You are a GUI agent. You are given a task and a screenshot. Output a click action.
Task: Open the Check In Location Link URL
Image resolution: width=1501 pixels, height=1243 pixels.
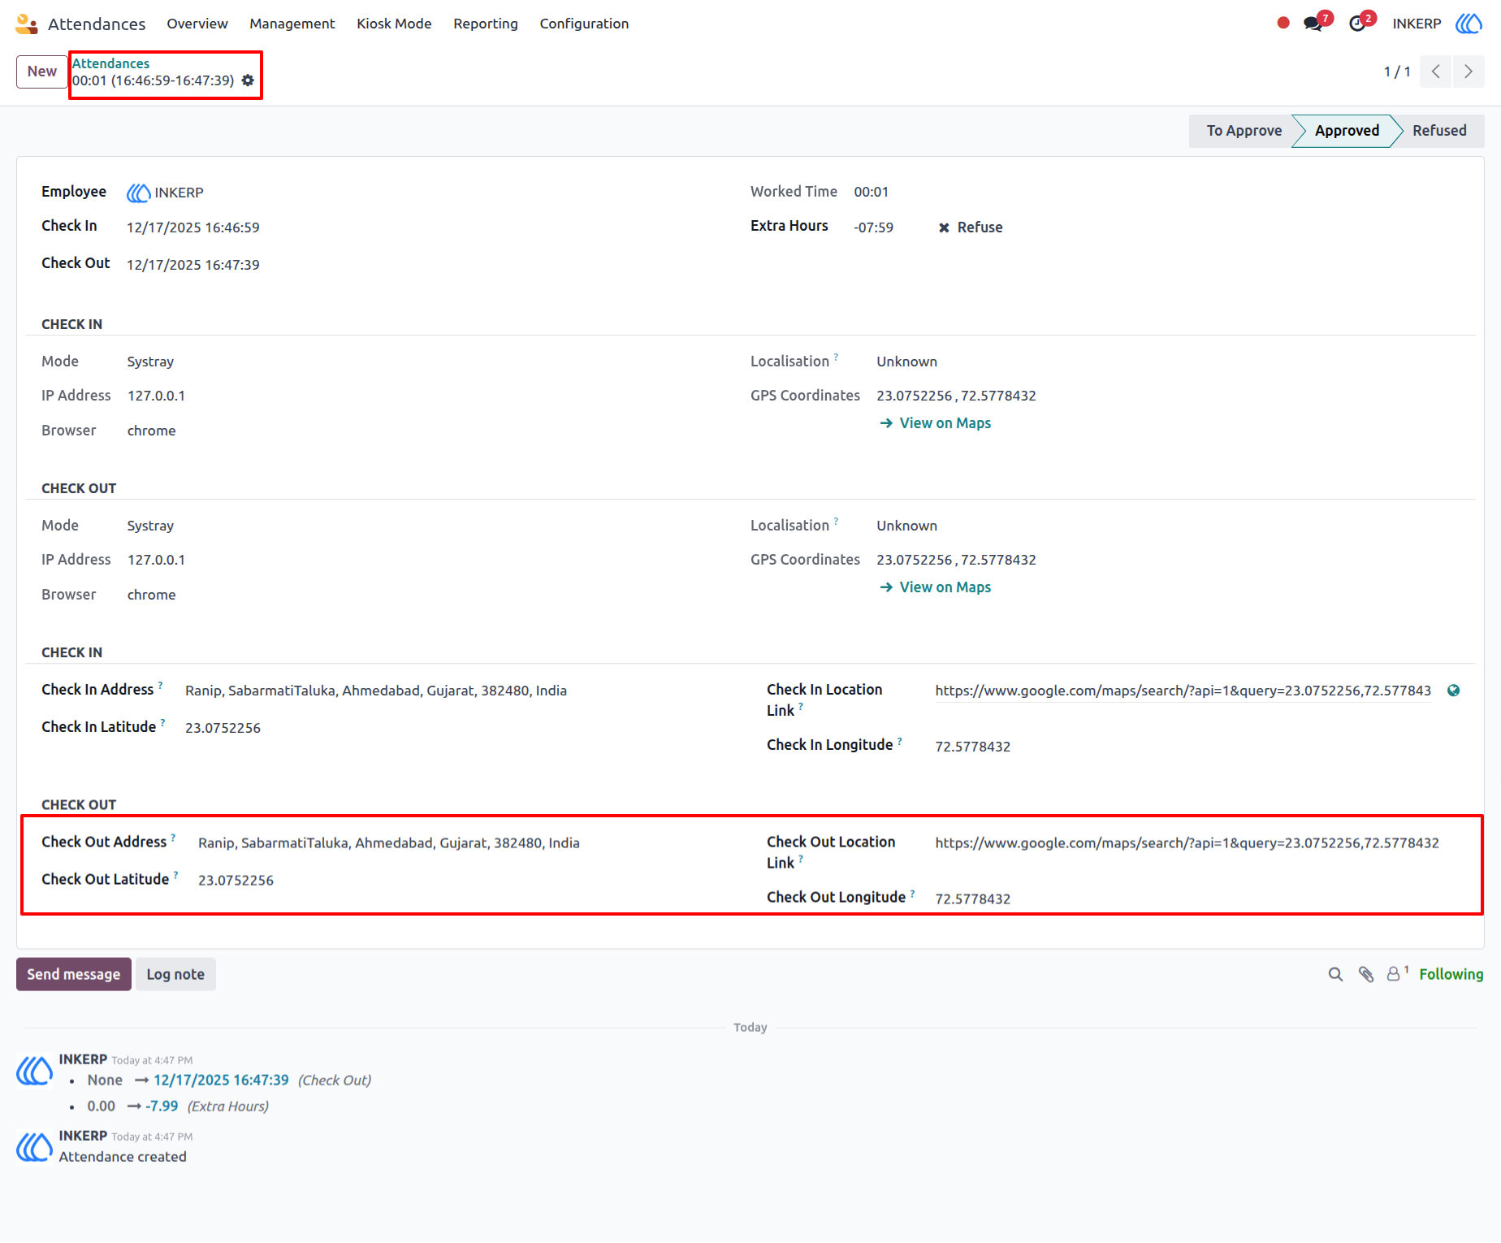(1183, 691)
